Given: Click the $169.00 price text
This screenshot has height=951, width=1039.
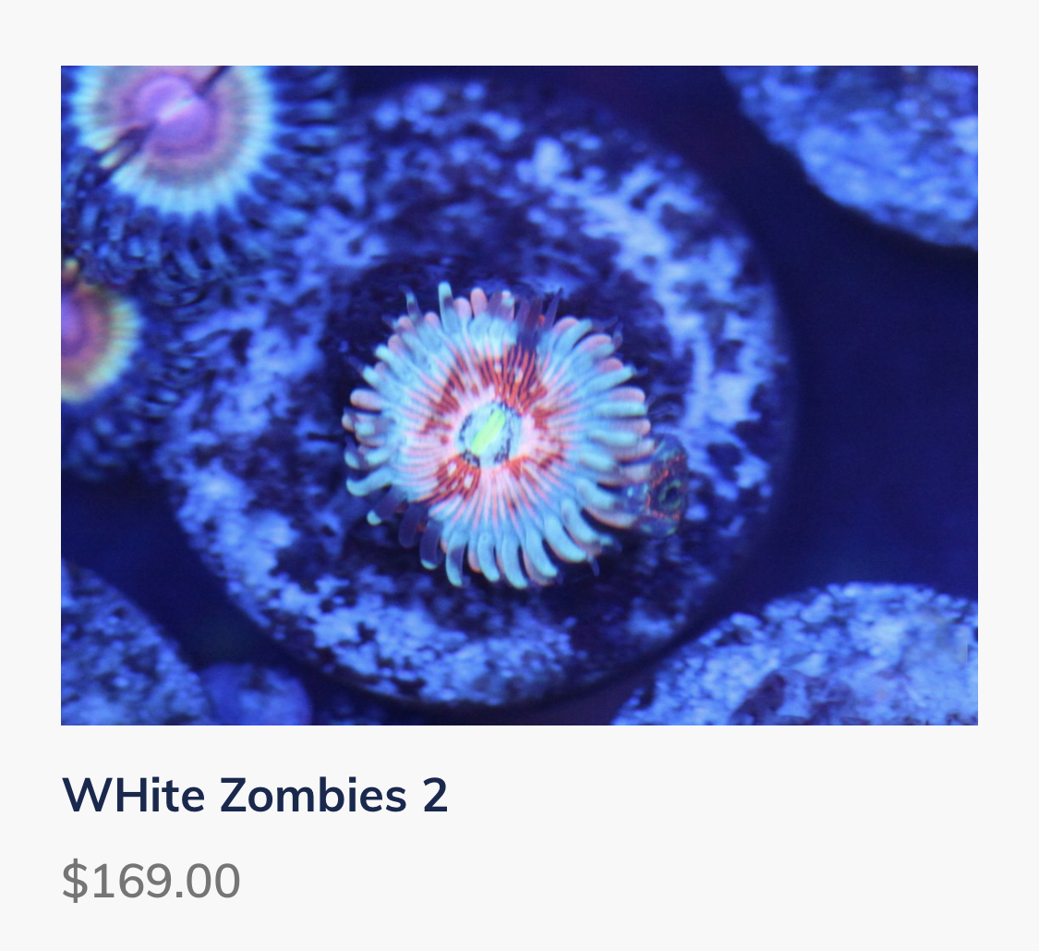Looking at the screenshot, I should pos(151,881).
